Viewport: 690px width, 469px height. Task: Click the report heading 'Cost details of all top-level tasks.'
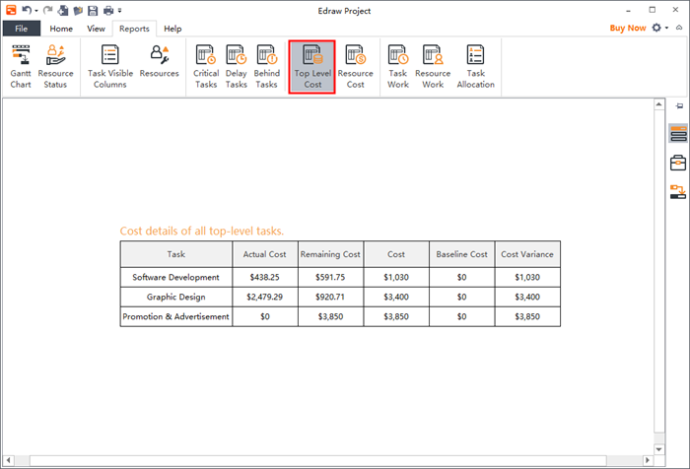(202, 231)
